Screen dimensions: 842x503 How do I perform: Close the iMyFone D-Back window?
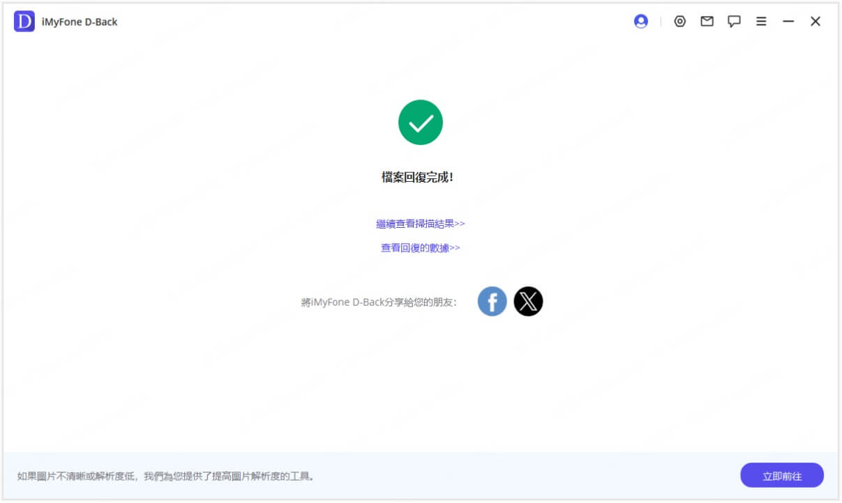tap(815, 21)
